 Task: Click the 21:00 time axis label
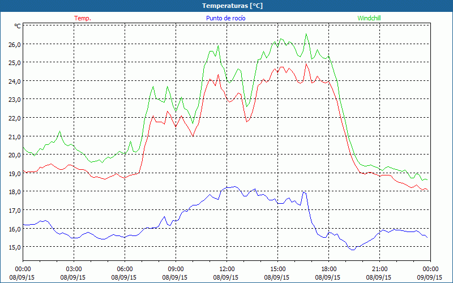379,269
